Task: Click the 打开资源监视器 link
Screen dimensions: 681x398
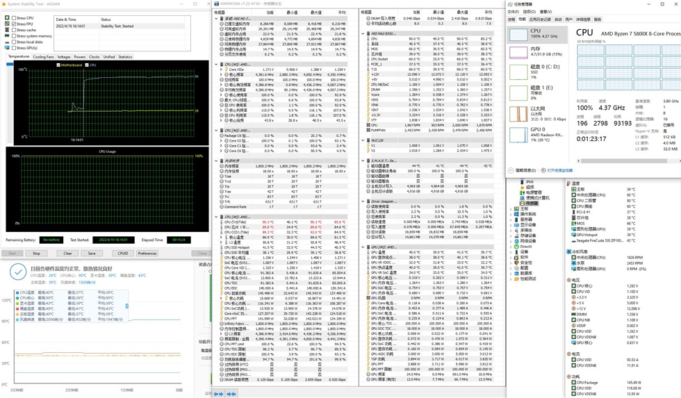Action: [x=560, y=171]
